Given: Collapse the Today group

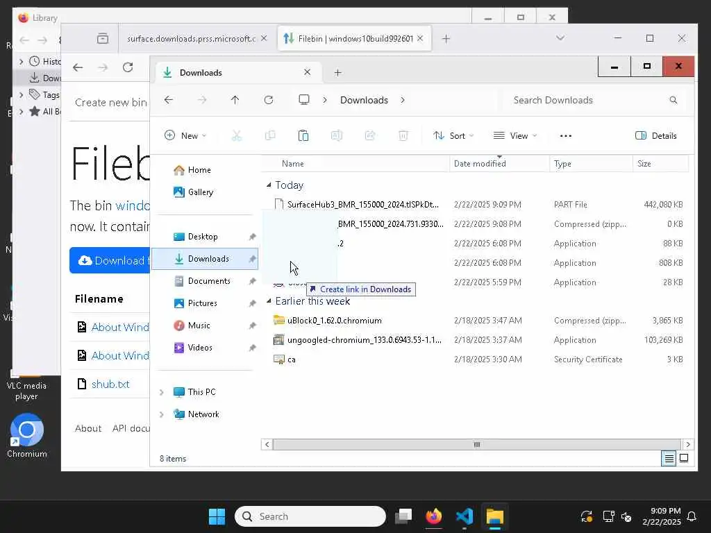Looking at the screenshot, I should point(269,185).
